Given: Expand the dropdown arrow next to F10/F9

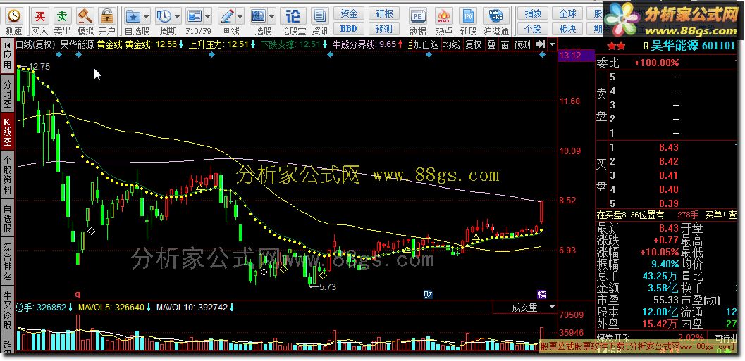Looking at the screenshot, I should 209,16.
